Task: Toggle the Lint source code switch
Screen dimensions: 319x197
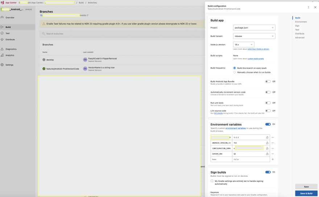Action: pyautogui.click(x=268, y=111)
